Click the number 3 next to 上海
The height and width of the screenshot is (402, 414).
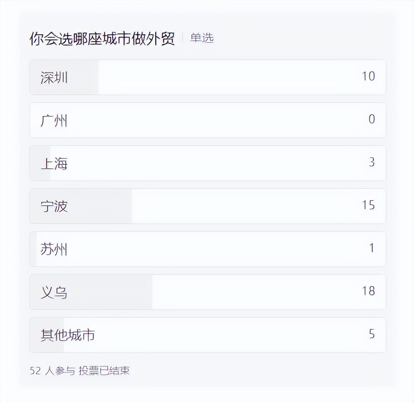click(x=371, y=164)
